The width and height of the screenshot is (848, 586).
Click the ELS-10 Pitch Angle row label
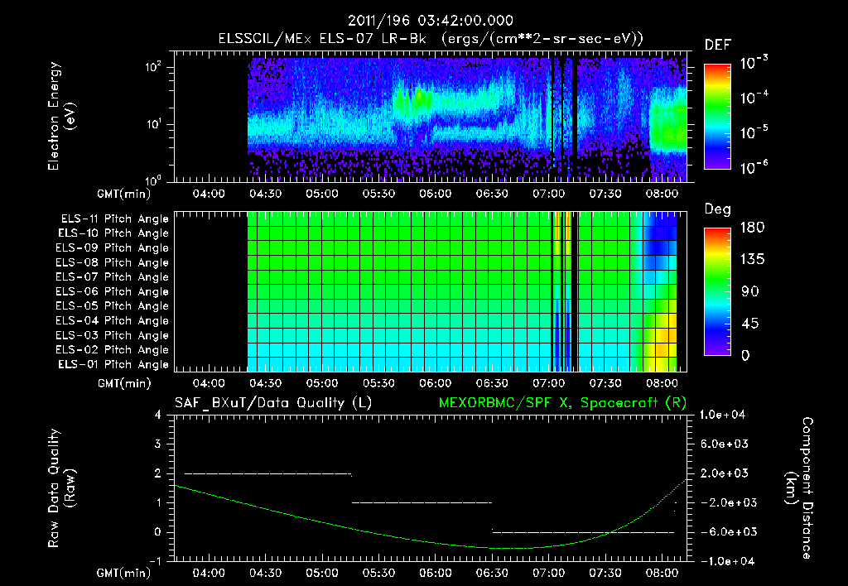113,233
